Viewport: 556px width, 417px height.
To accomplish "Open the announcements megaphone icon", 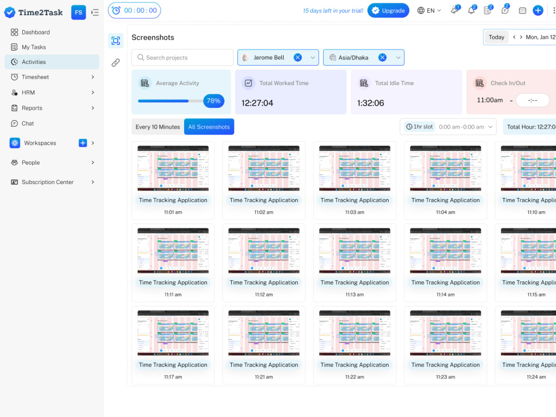I will tap(455, 10).
